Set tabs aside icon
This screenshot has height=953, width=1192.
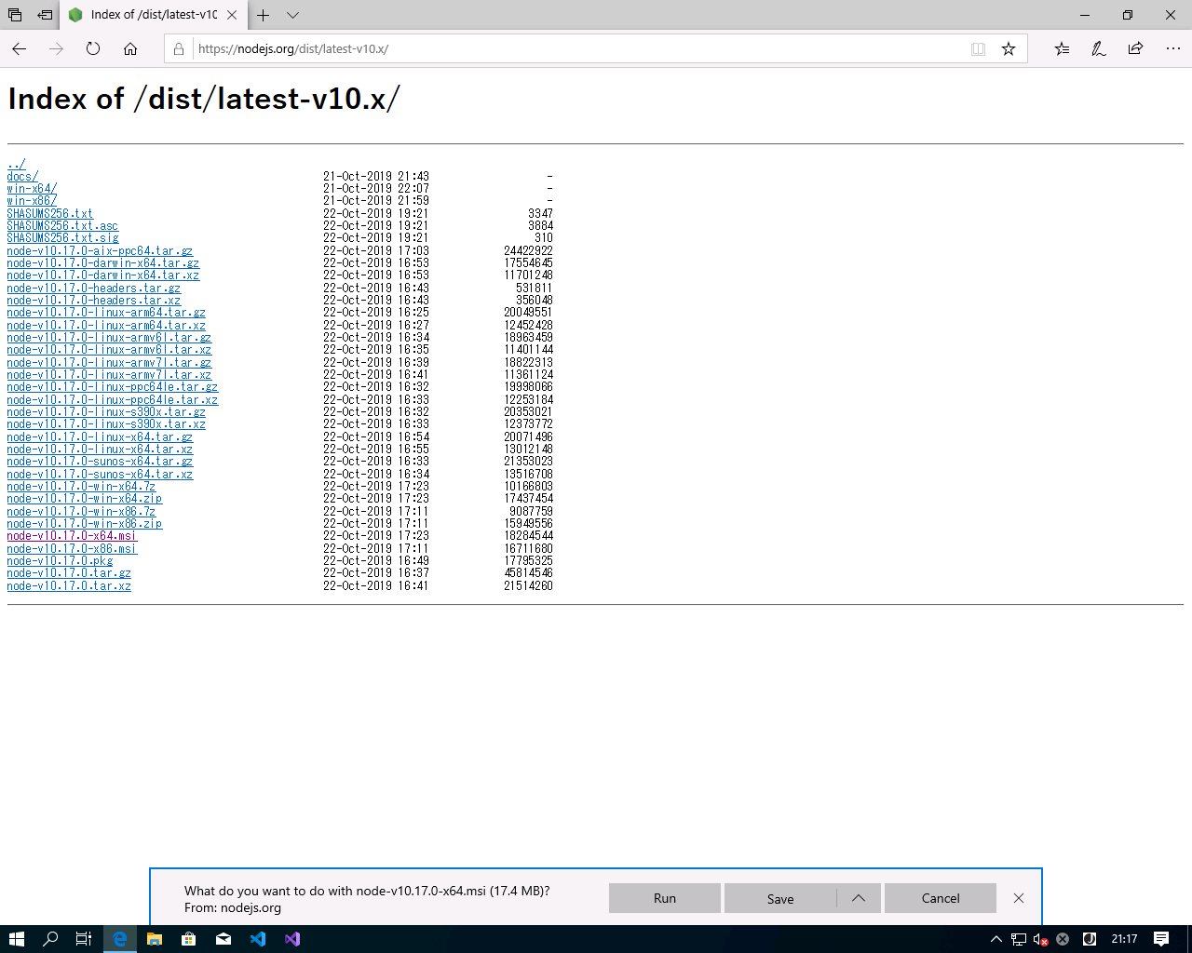(x=45, y=15)
